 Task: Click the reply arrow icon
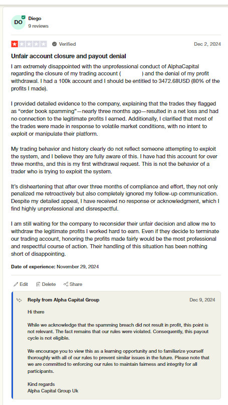19,300
